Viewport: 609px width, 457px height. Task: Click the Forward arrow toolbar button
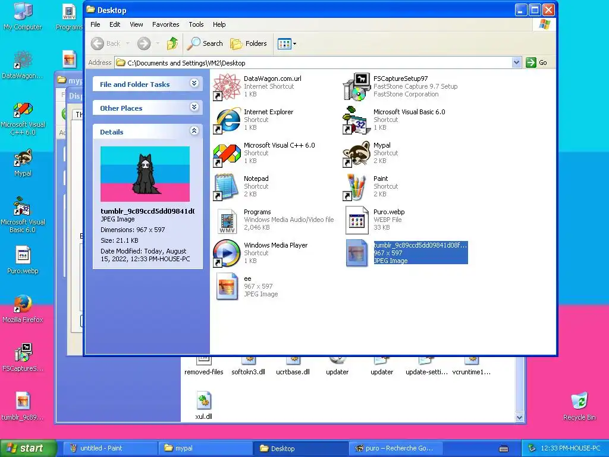pyautogui.click(x=144, y=43)
